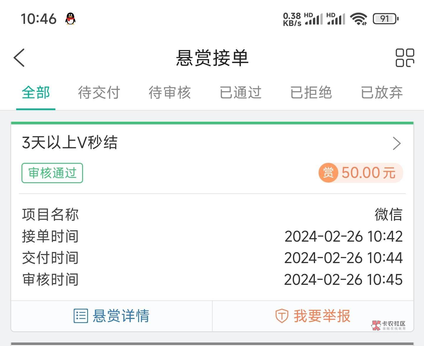Tap the QQ penguin notification icon
The image size is (424, 346).
[x=70, y=19]
